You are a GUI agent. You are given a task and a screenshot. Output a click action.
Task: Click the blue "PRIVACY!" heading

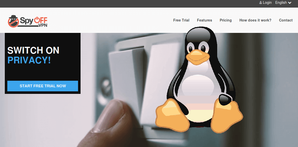click(x=29, y=60)
